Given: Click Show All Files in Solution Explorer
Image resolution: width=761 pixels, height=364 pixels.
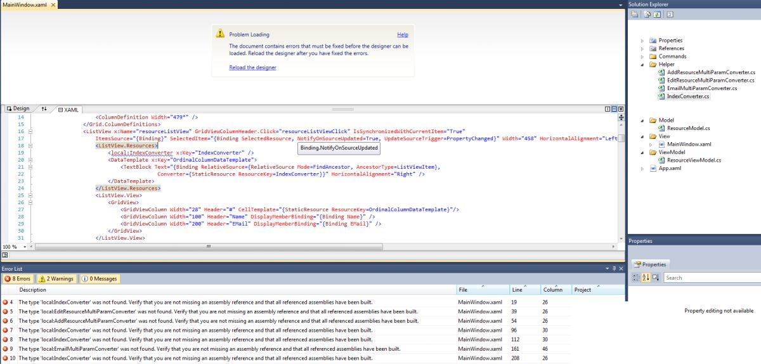Looking at the screenshot, I should [x=647, y=14].
